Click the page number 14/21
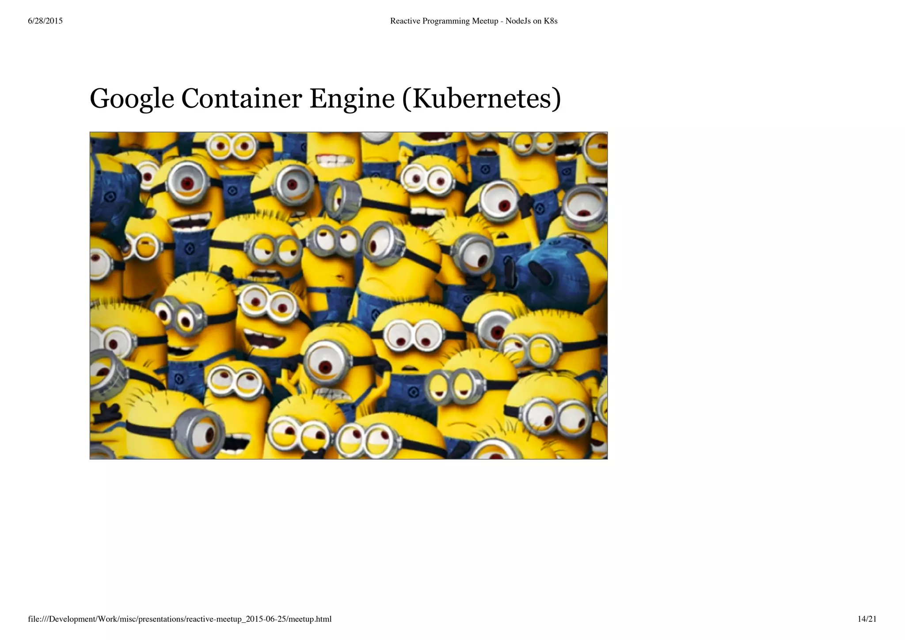 (867, 619)
